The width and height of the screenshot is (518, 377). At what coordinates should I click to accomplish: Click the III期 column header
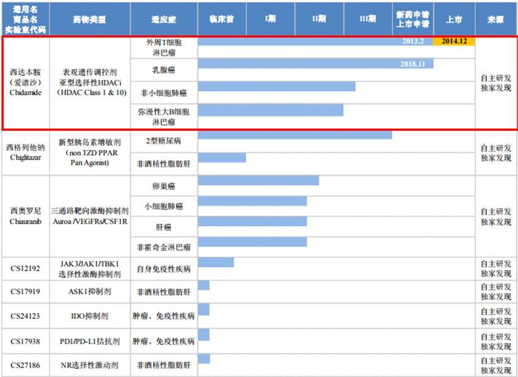(368, 19)
